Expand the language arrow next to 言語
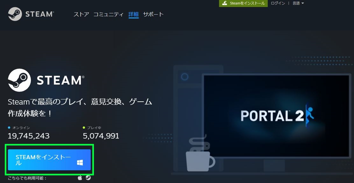 click(x=302, y=3)
